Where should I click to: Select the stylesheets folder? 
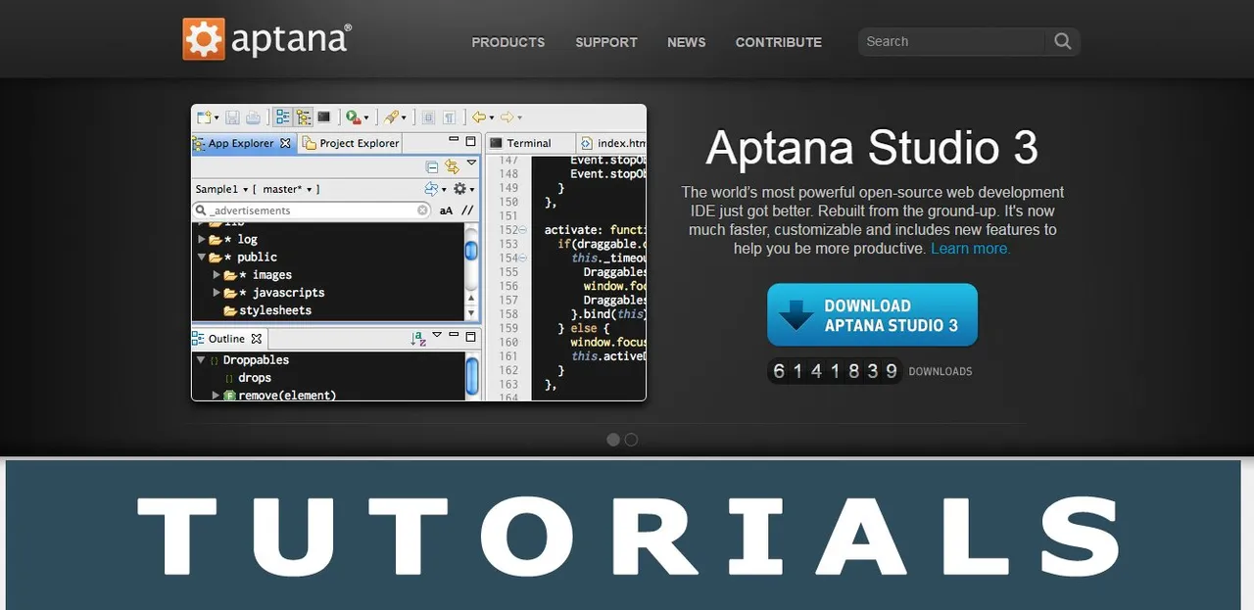[x=267, y=310]
